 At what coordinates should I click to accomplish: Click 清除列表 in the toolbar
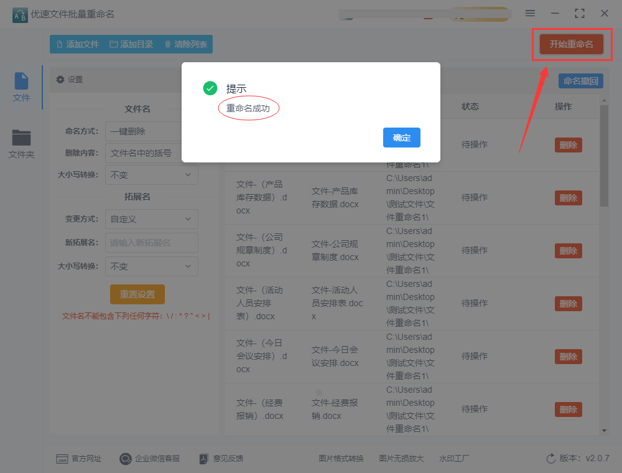click(x=185, y=44)
